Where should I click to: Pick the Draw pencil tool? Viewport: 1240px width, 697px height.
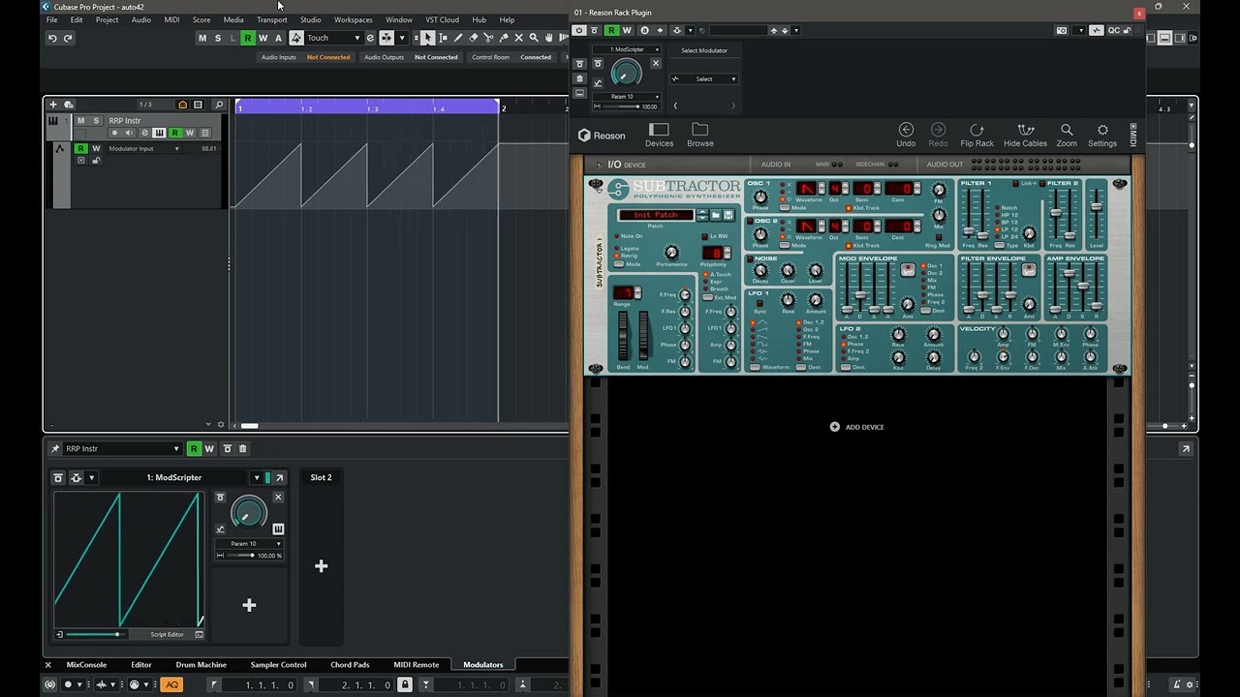point(458,38)
